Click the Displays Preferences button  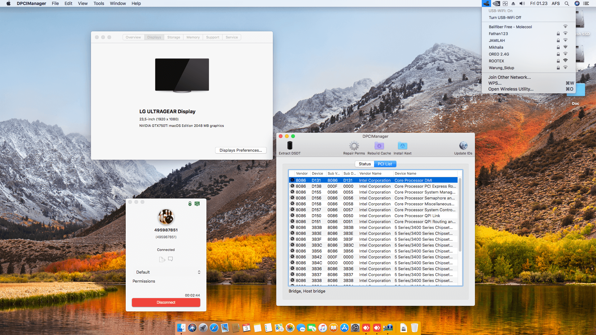pos(241,150)
